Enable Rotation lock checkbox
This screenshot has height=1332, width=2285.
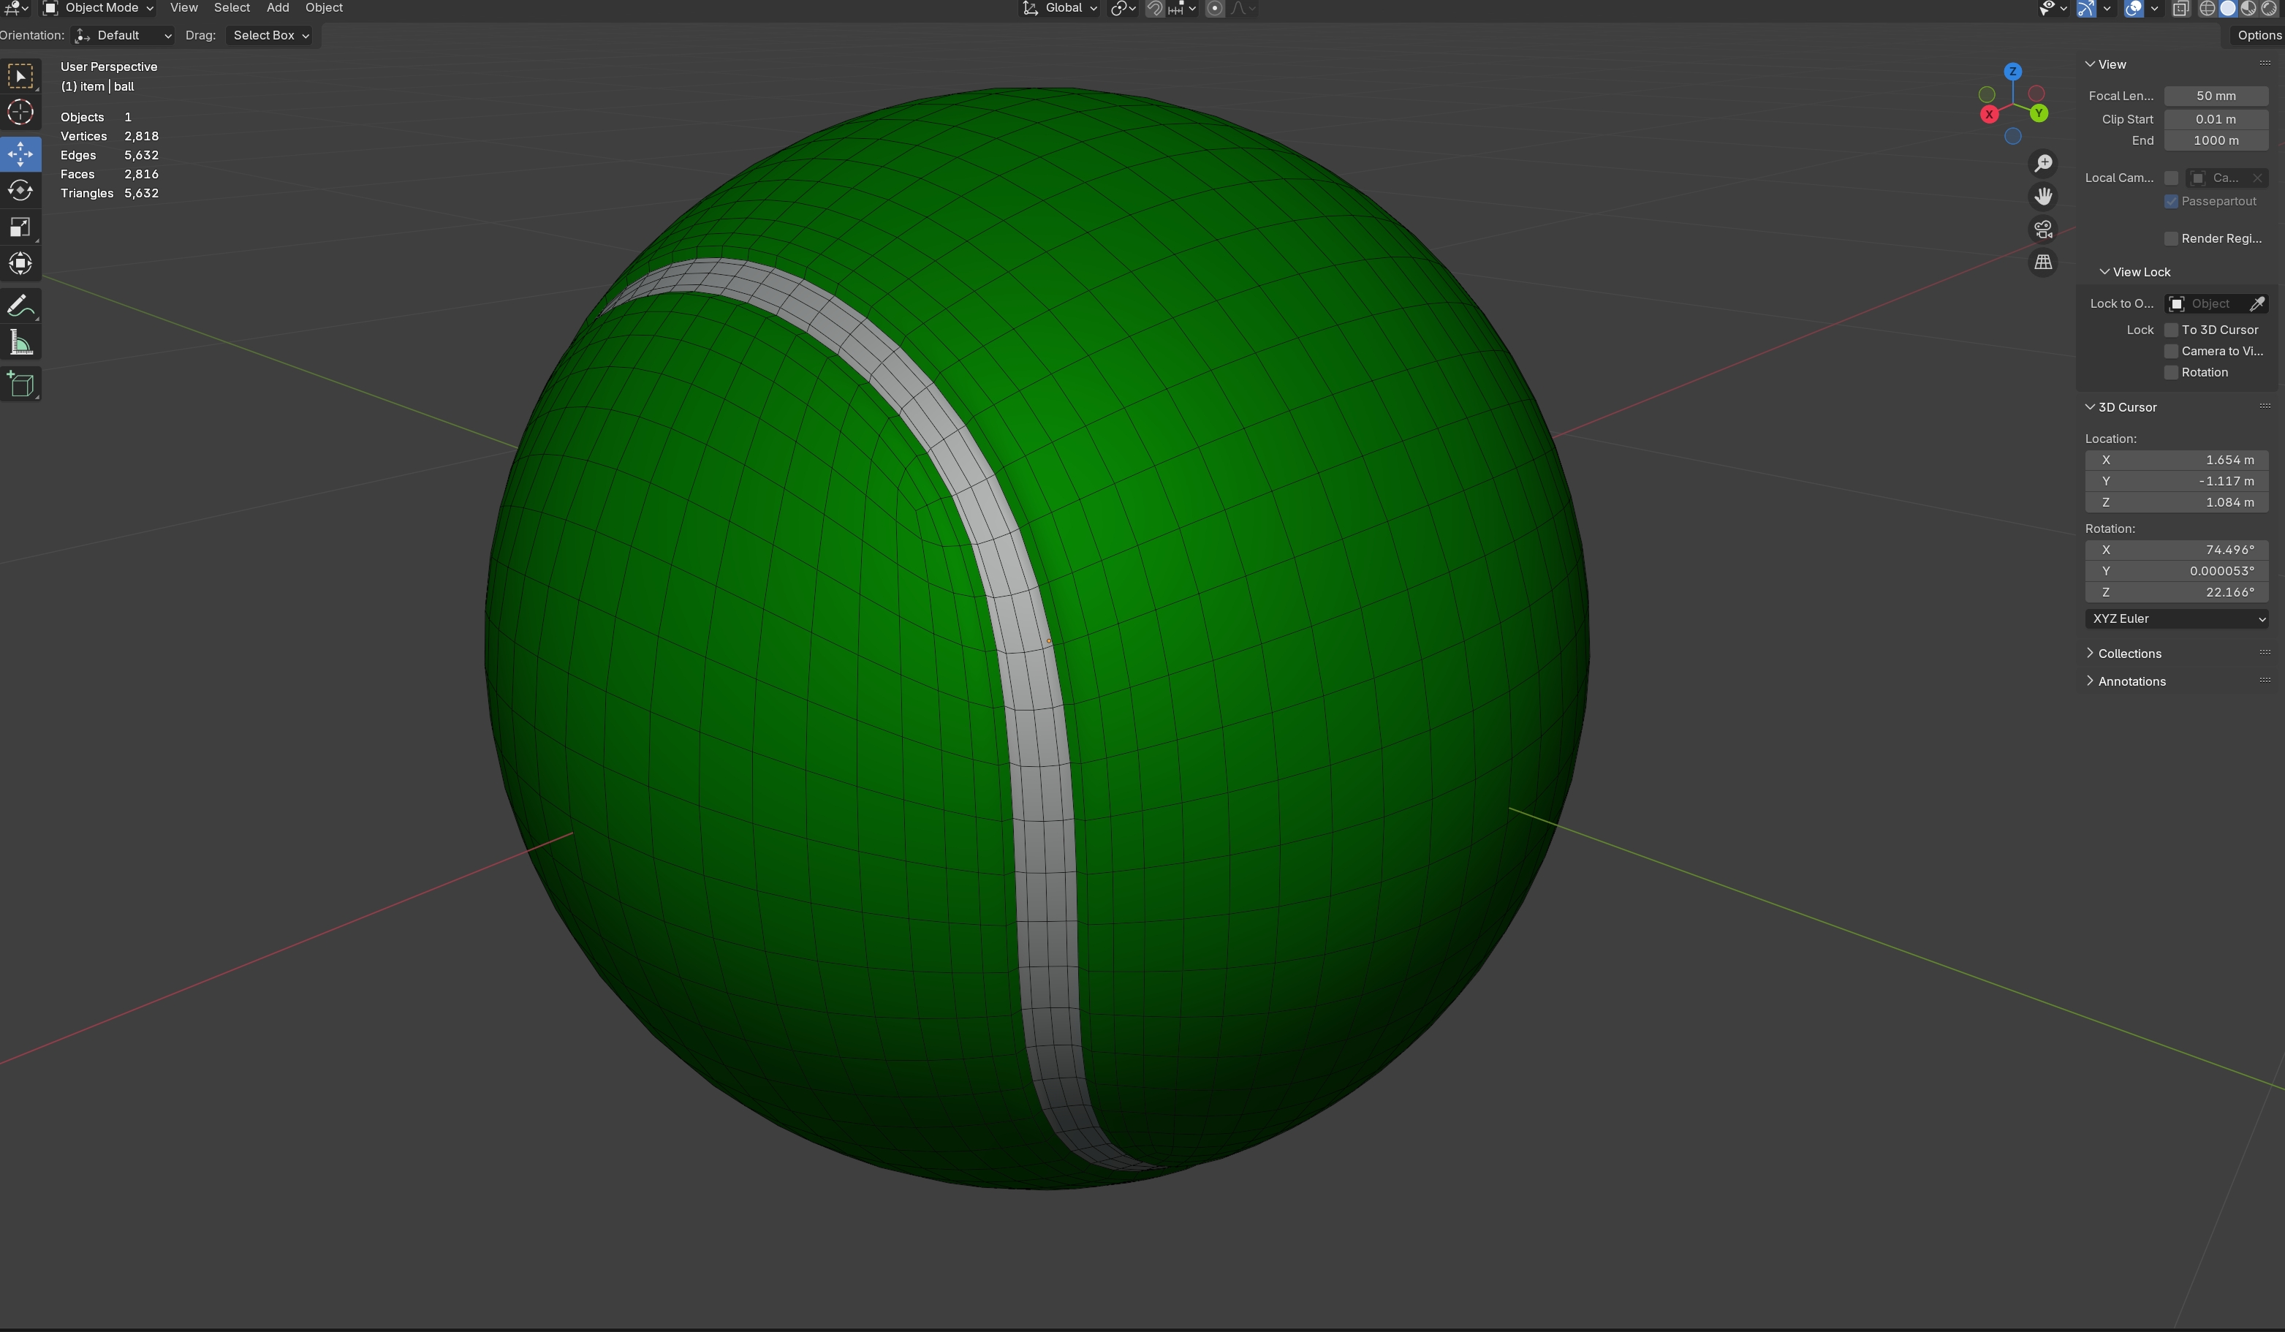click(2171, 373)
